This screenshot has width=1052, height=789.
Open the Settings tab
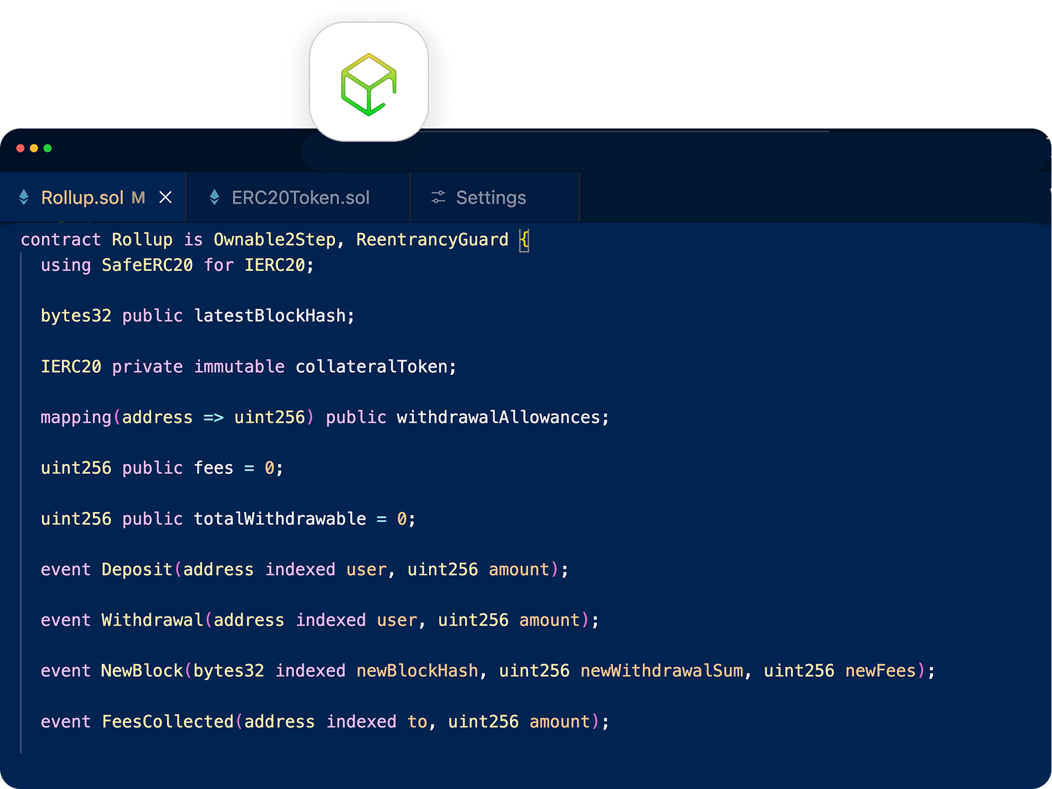491,197
